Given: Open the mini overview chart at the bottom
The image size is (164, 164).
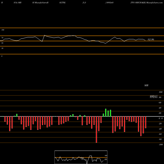Looking at the screenshot, I should (81, 157).
